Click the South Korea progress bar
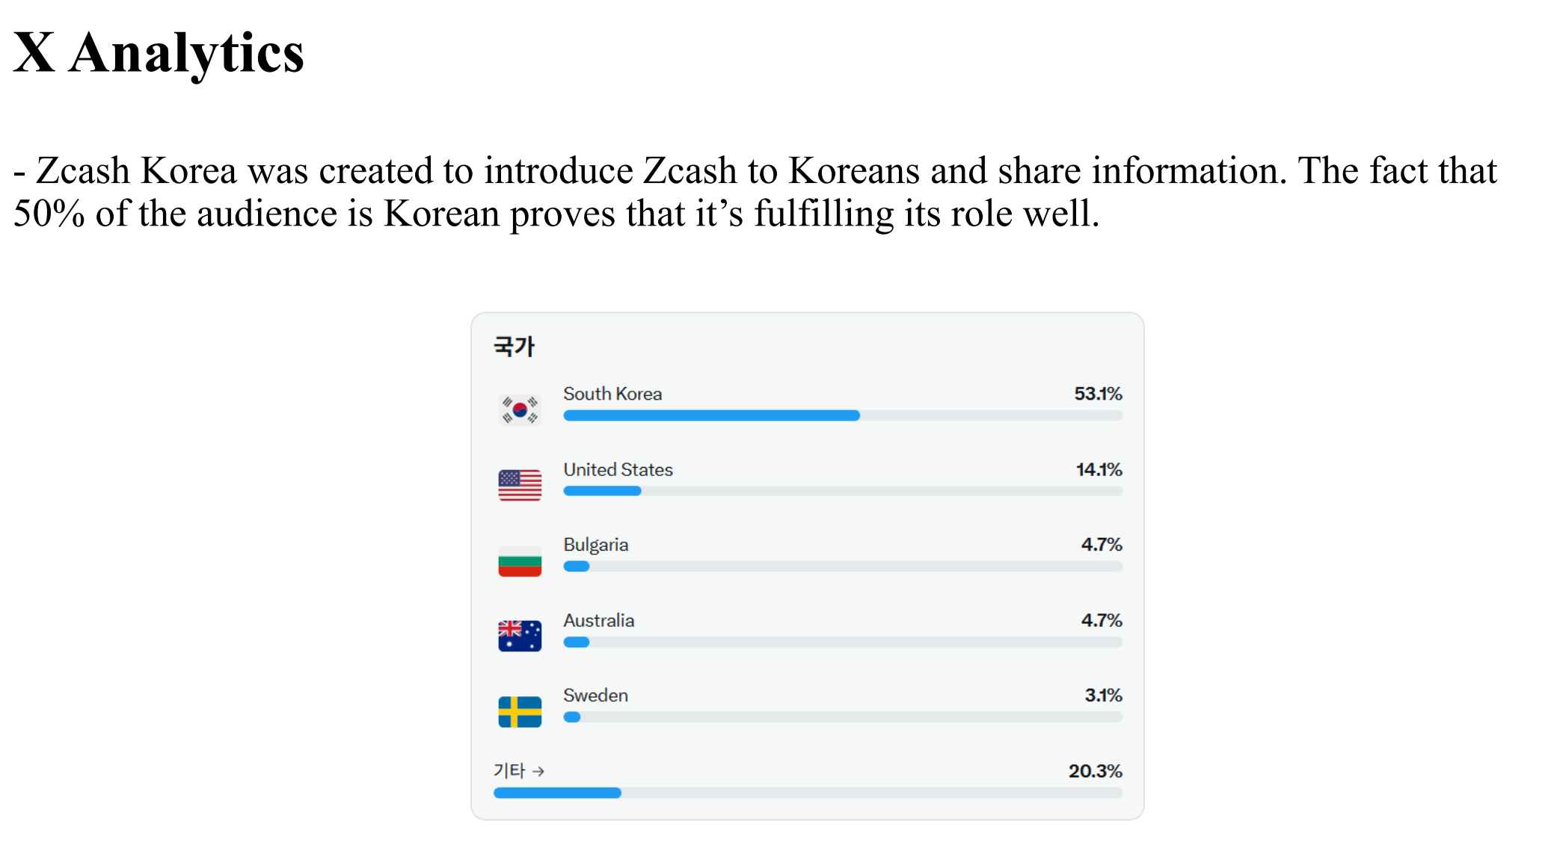 [843, 415]
